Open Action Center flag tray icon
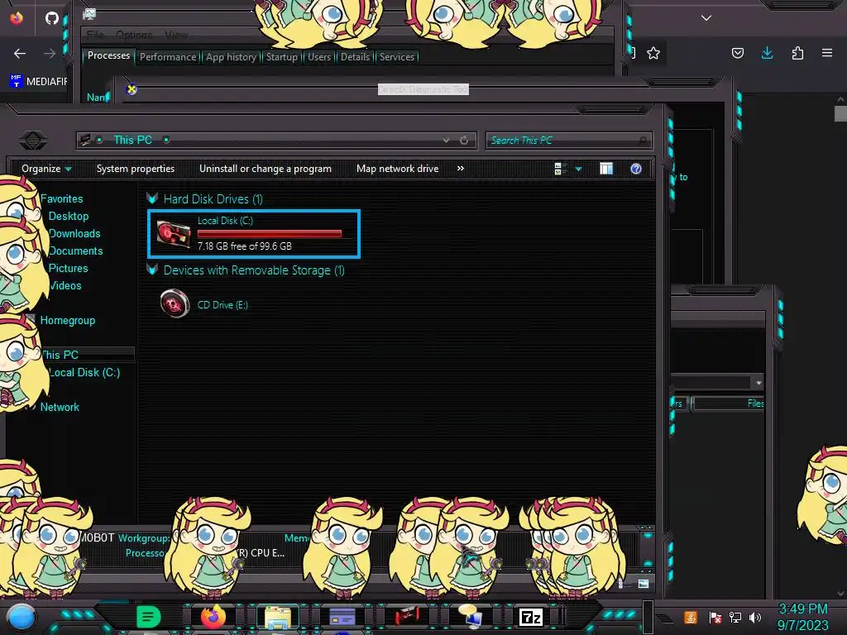Image resolution: width=847 pixels, height=635 pixels. pos(715,617)
